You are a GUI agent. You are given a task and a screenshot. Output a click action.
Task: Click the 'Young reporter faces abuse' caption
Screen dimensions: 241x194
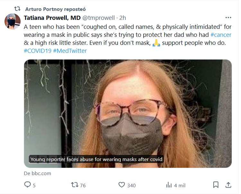coord(96,159)
